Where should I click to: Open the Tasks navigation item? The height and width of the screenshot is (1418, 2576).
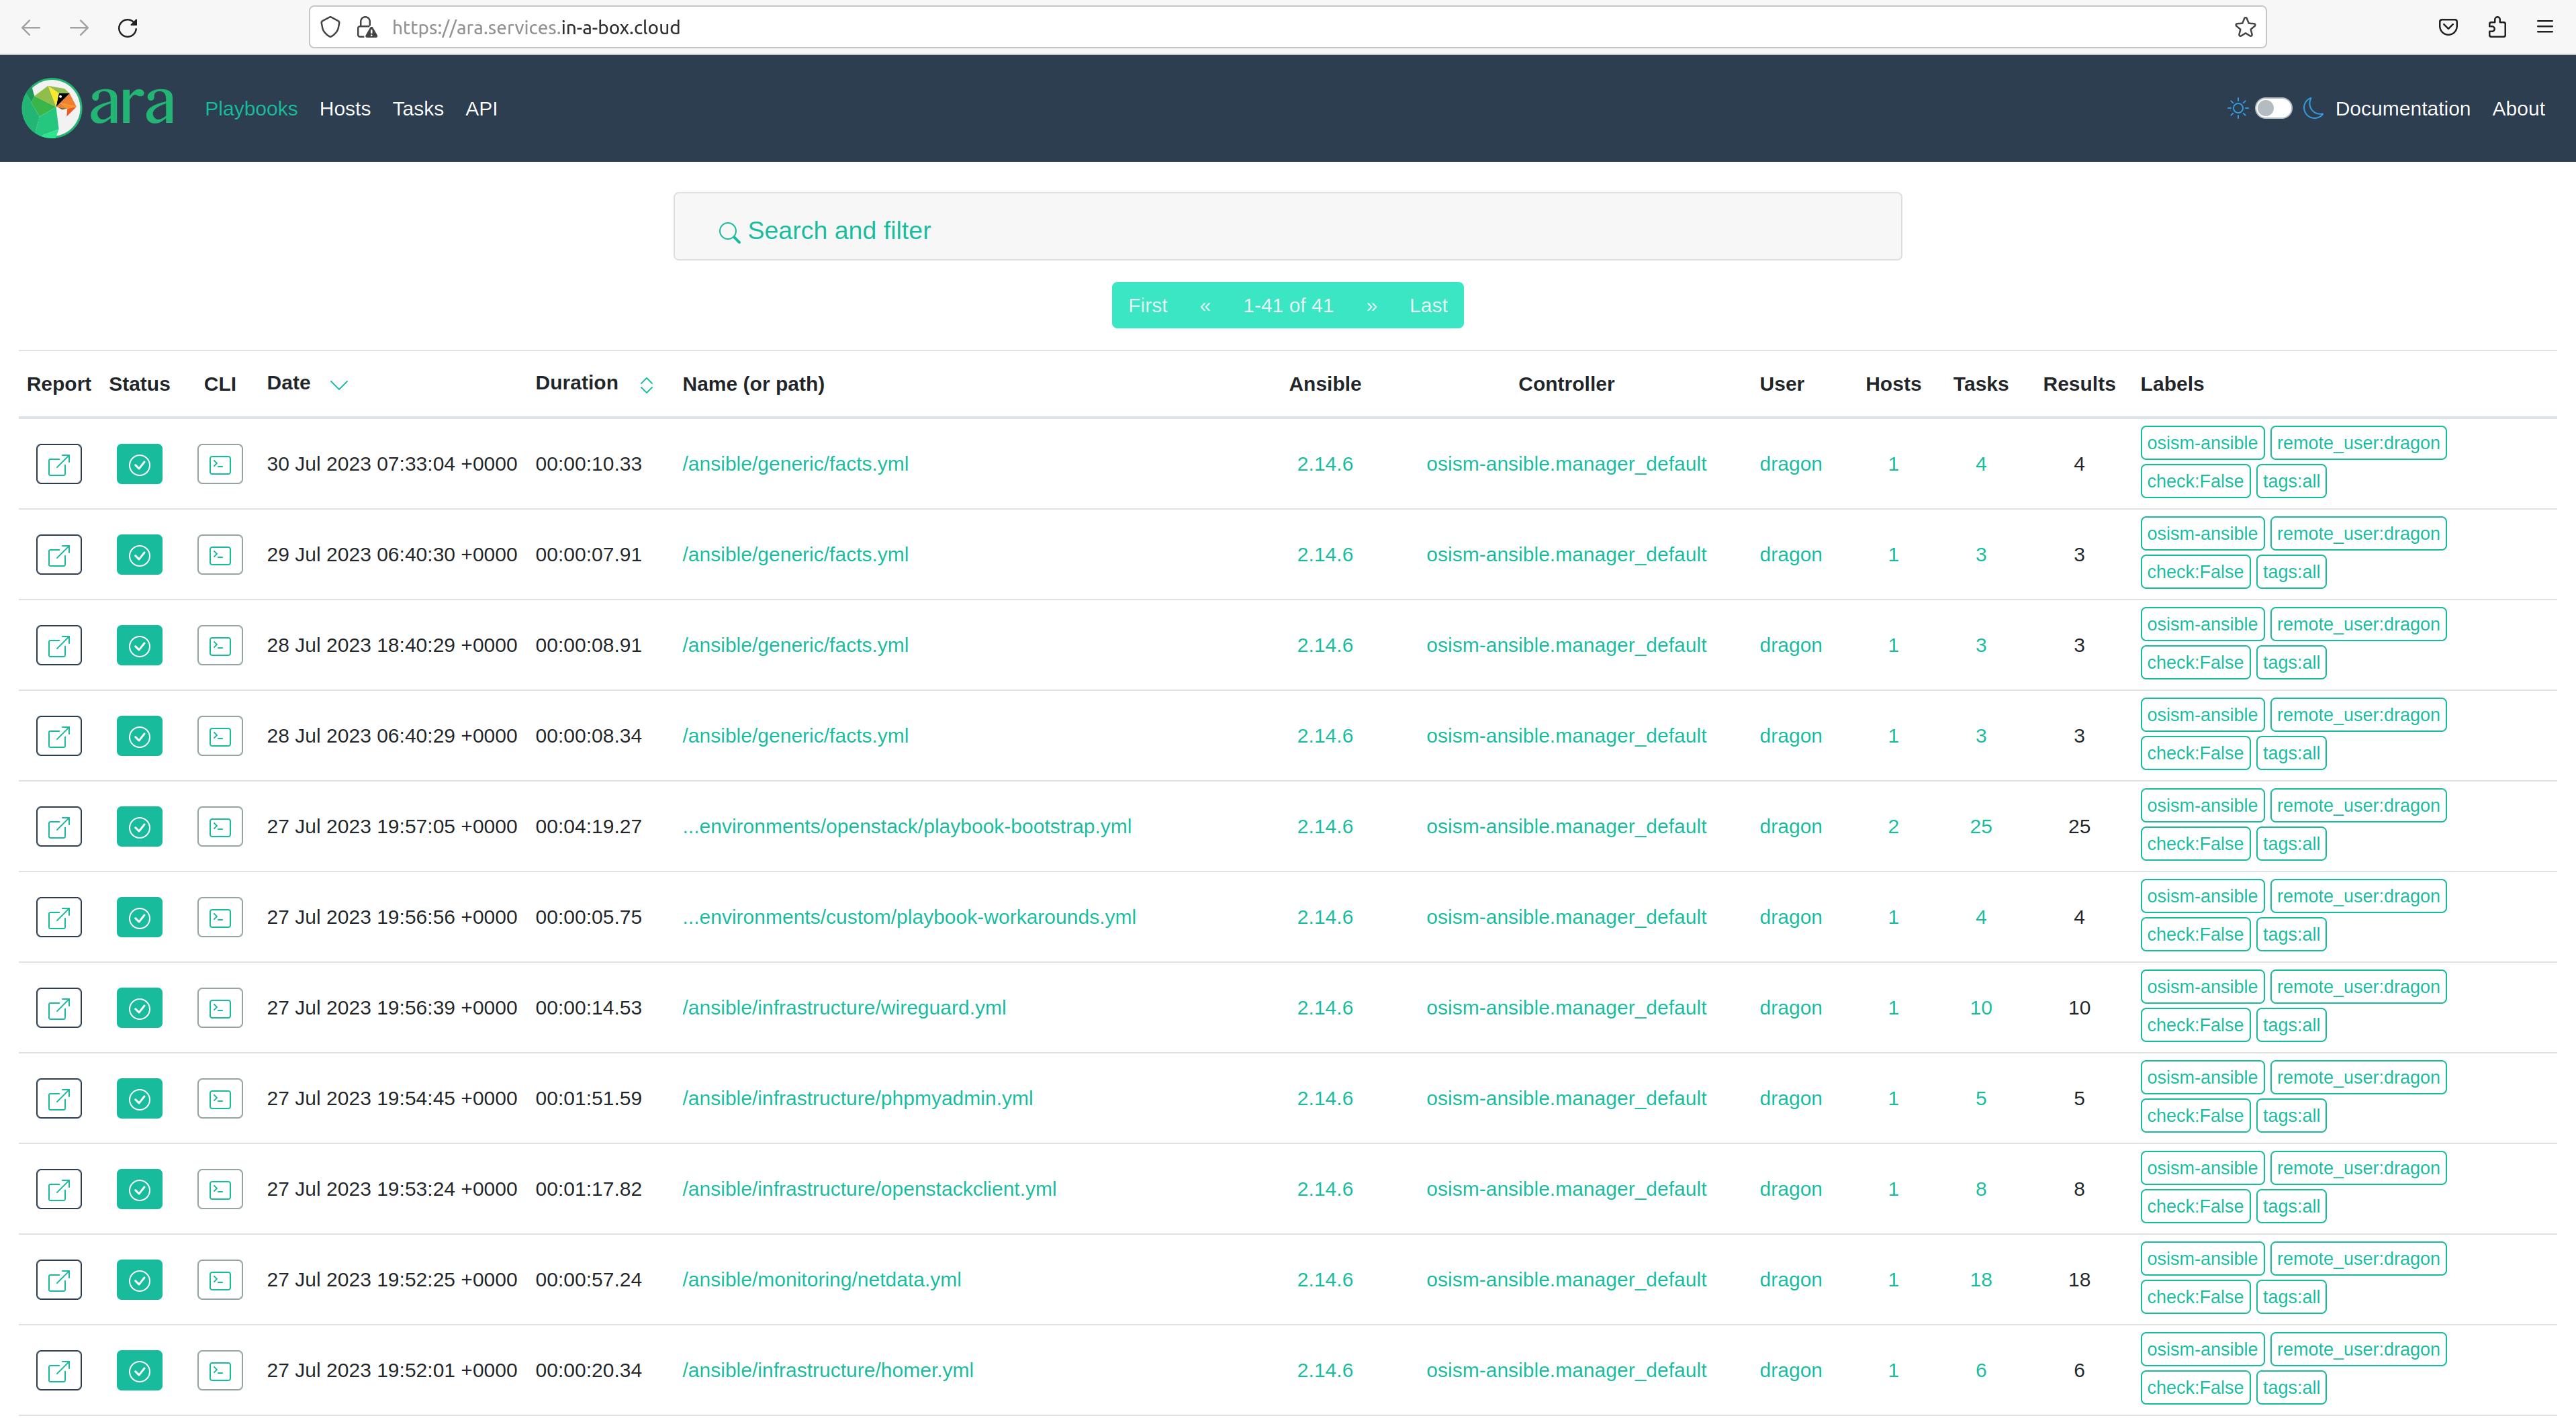(x=417, y=108)
